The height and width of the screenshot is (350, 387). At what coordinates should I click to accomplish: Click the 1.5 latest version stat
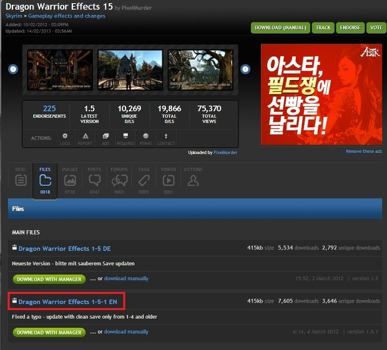[x=89, y=114]
